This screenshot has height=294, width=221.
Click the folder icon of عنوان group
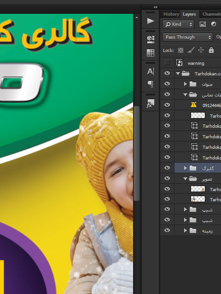point(193,84)
